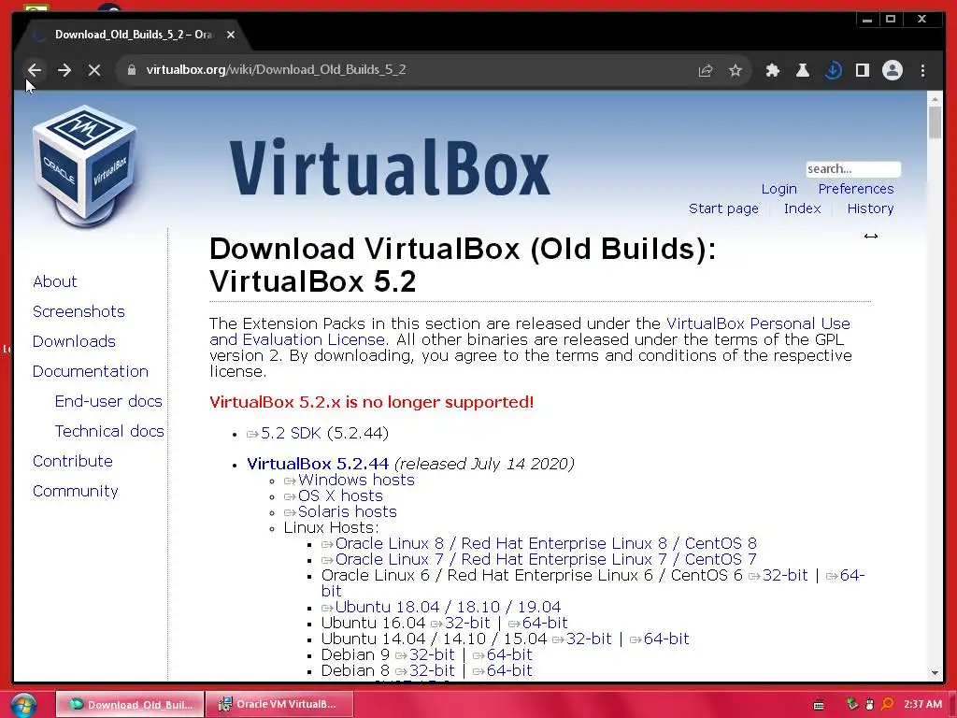The width and height of the screenshot is (957, 718).
Task: Click the browser forward arrow
Action: coord(64,70)
